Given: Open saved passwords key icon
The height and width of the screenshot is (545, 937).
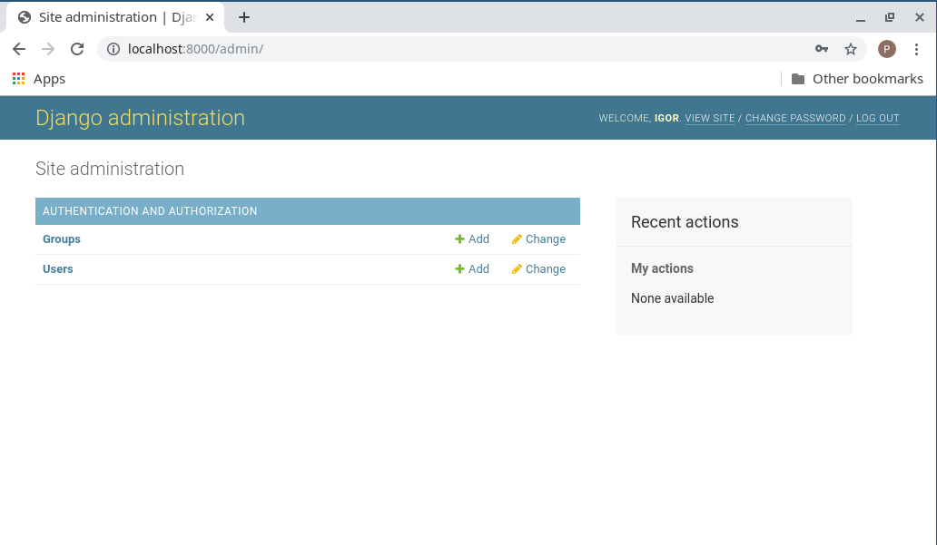Looking at the screenshot, I should [822, 49].
